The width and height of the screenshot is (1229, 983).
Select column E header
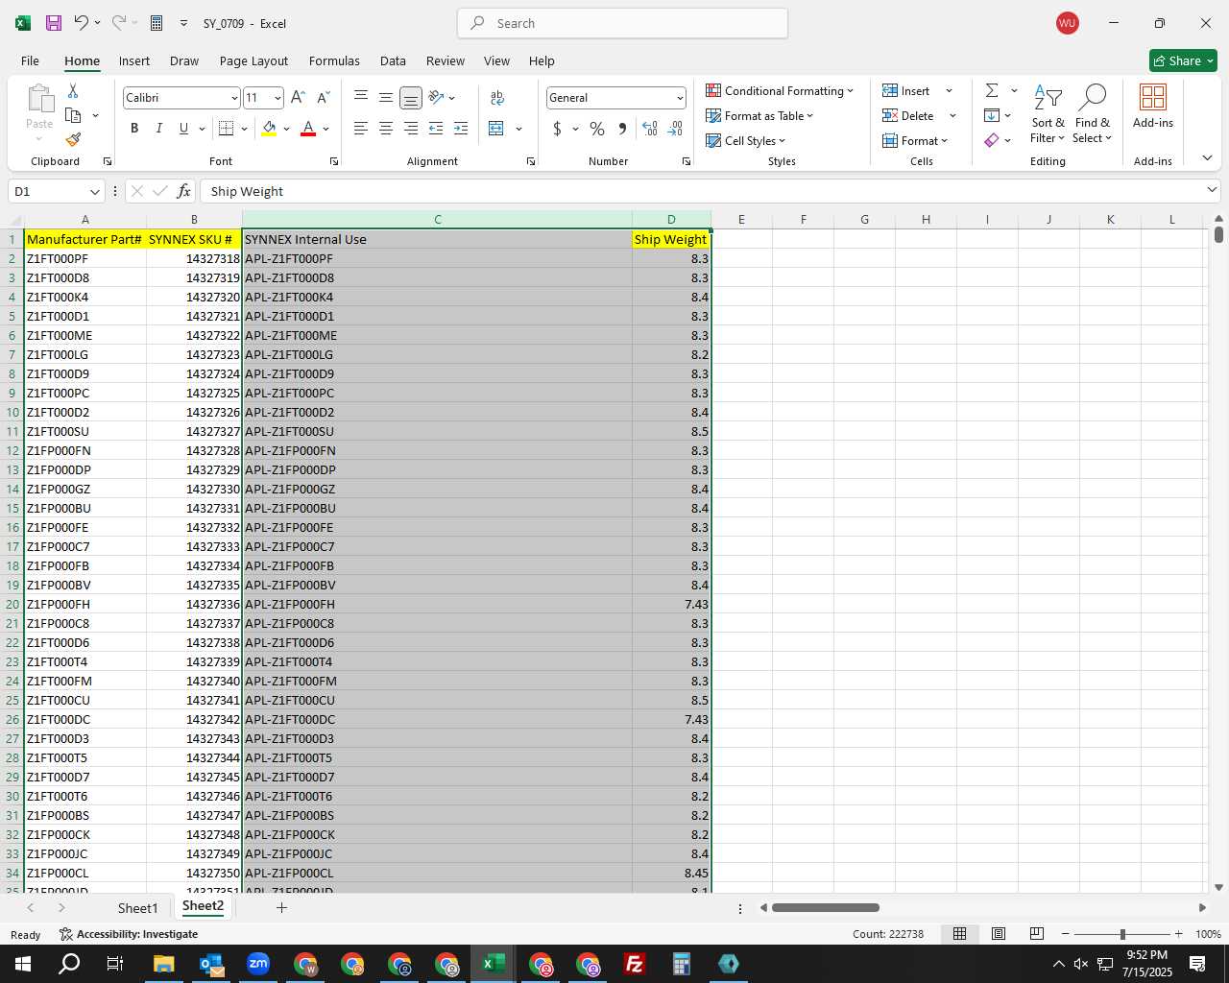click(x=741, y=220)
